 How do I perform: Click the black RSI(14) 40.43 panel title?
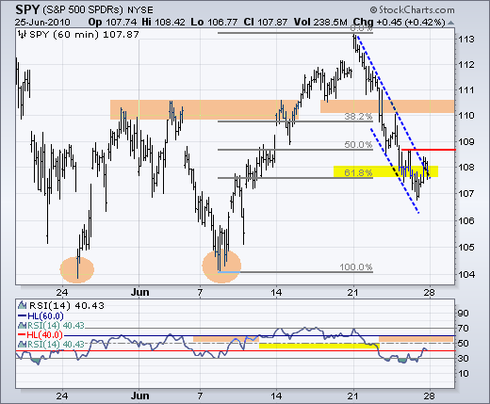tap(67, 305)
